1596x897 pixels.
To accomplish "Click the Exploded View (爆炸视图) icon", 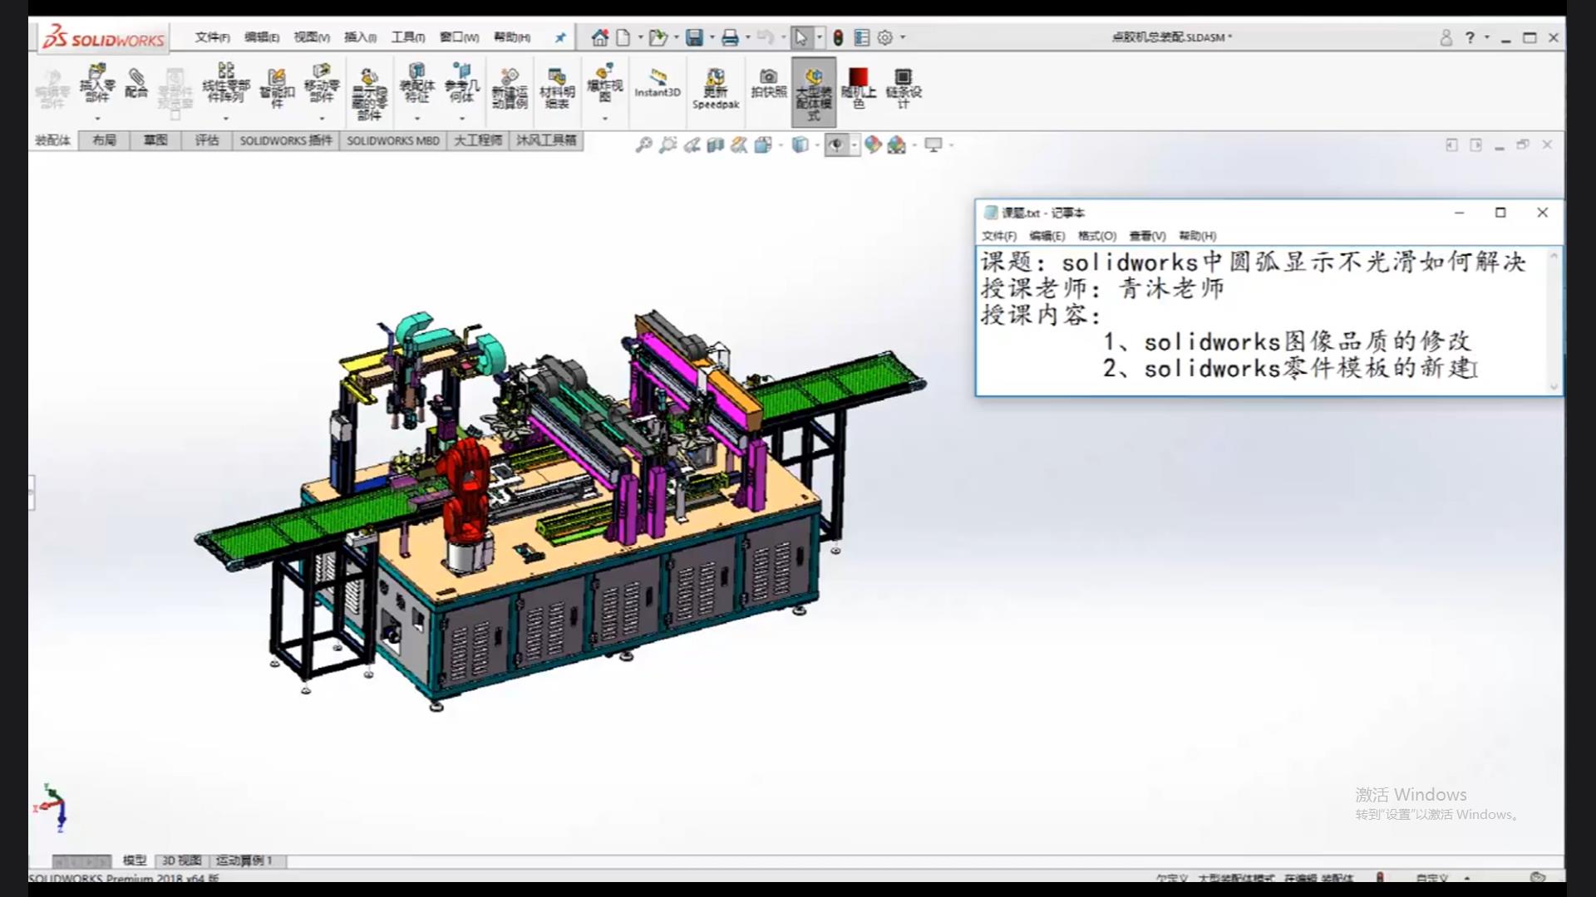I will point(605,83).
